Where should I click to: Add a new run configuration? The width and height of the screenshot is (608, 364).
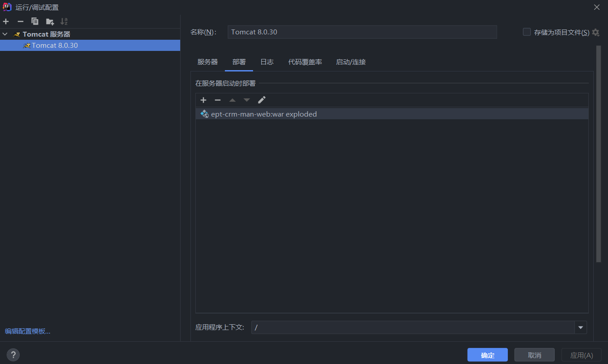tap(6, 21)
